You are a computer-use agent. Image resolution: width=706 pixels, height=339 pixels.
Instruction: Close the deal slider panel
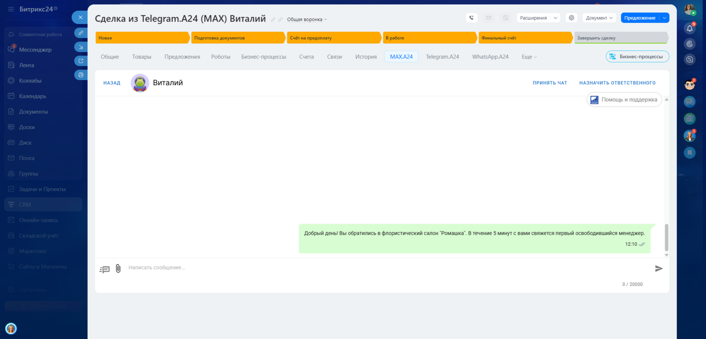80,17
